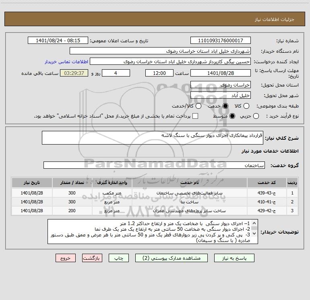Open the اطلاعات تماس خریدار link
The width and height of the screenshot is (310, 300).
pyautogui.click(x=66, y=62)
